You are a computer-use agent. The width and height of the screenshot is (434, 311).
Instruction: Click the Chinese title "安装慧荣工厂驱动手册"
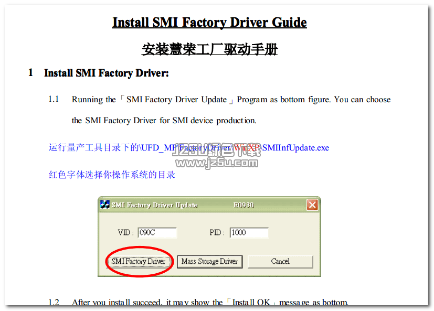click(209, 49)
